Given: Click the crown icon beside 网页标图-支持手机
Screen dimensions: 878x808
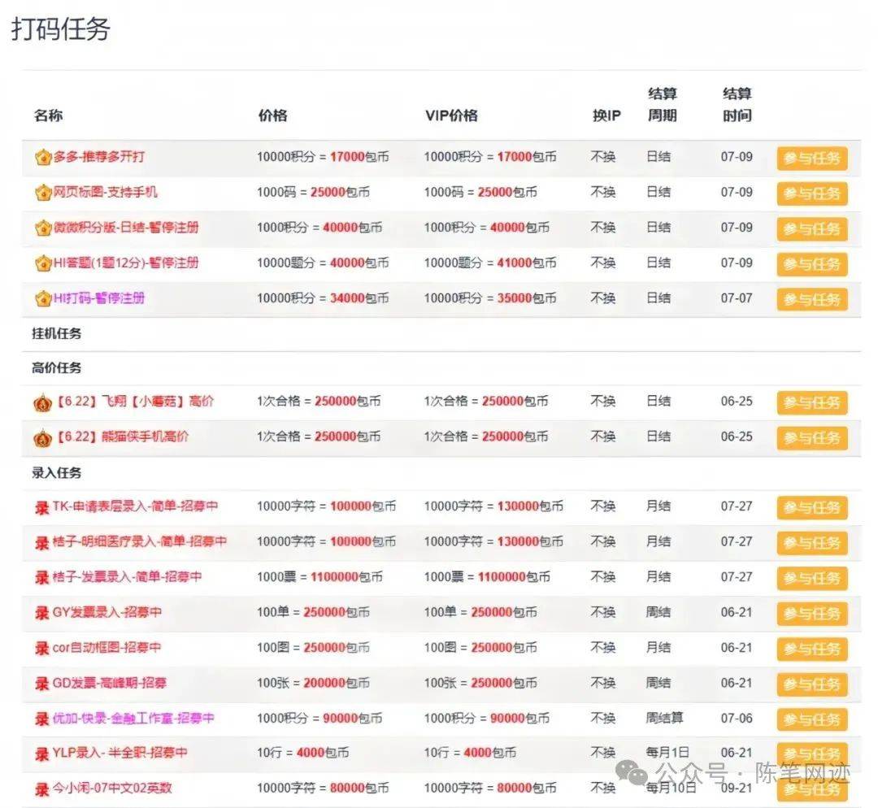Looking at the screenshot, I should [43, 193].
